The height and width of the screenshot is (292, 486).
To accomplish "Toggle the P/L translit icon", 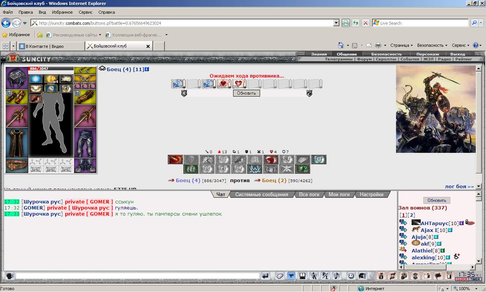I will click(x=325, y=276).
